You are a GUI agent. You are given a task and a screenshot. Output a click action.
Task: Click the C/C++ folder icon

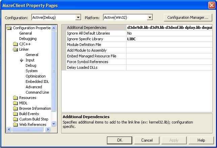tap(15, 44)
